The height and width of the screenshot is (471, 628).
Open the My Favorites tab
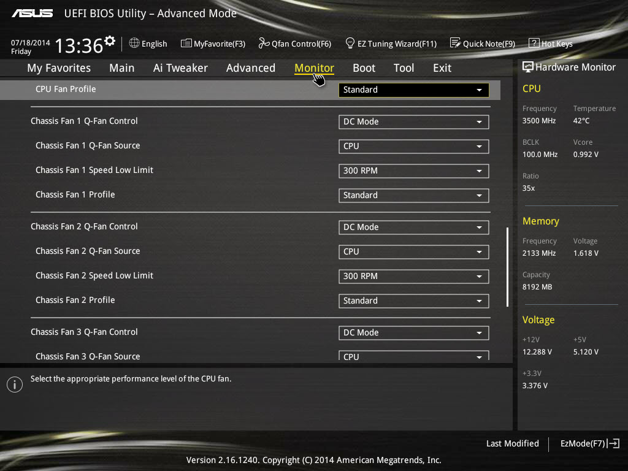[x=59, y=68]
